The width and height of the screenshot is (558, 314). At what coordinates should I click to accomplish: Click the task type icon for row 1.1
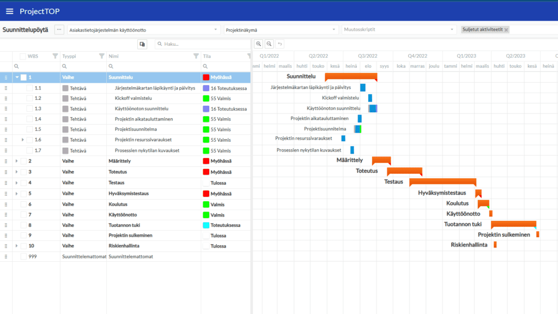(x=65, y=88)
